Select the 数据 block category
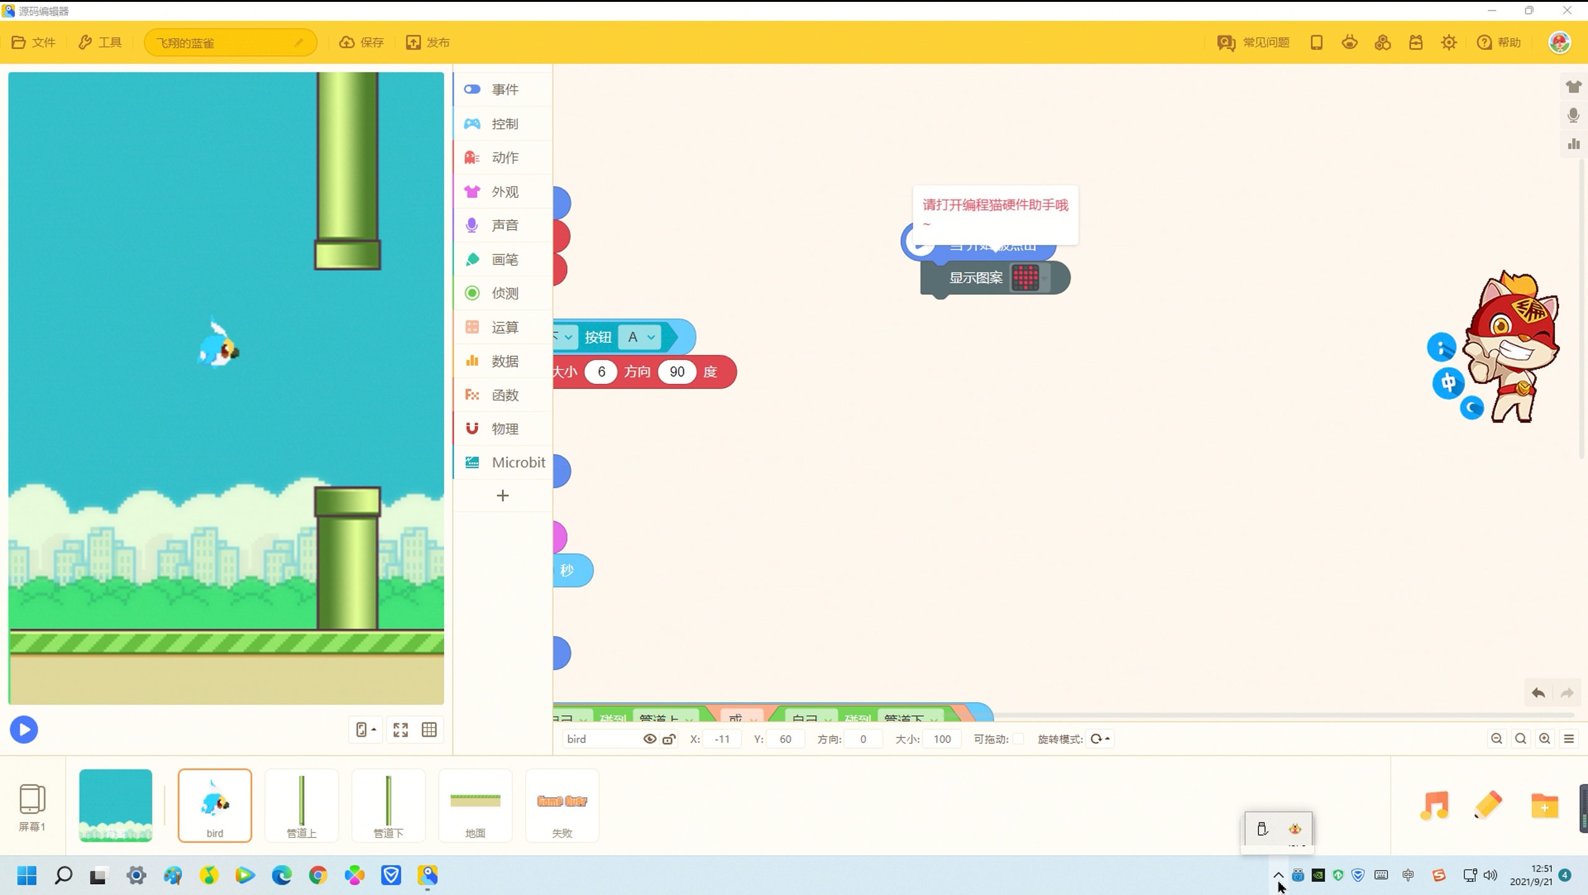The width and height of the screenshot is (1588, 895). [503, 361]
